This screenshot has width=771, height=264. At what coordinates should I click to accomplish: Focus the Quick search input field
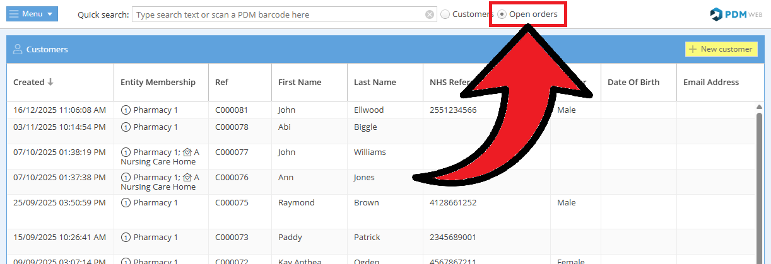click(278, 14)
